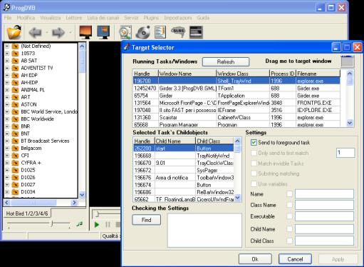Open the File menu in ProgDVB

(8, 18)
